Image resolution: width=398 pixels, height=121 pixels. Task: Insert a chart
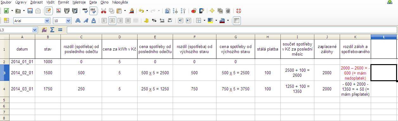point(194,11)
